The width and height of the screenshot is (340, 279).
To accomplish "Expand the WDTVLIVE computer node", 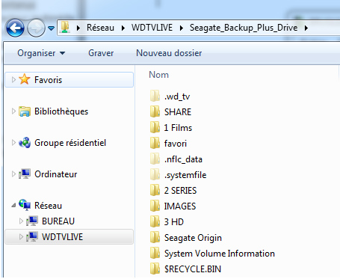I will tap(21, 237).
